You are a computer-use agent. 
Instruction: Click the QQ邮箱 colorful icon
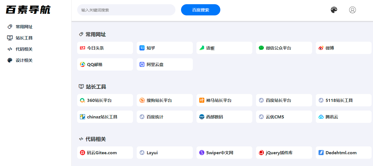[x=83, y=64]
